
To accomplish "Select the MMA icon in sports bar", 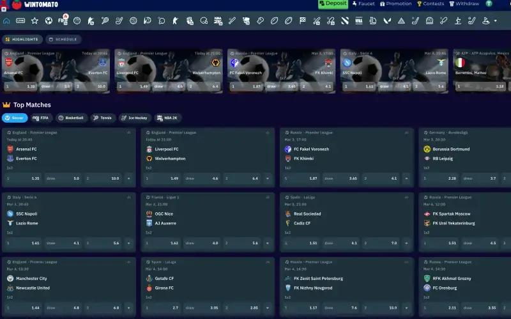I will [359, 20].
